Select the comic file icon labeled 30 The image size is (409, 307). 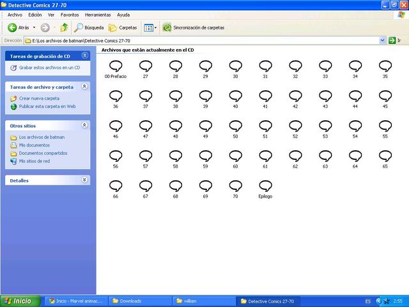pyautogui.click(x=236, y=66)
